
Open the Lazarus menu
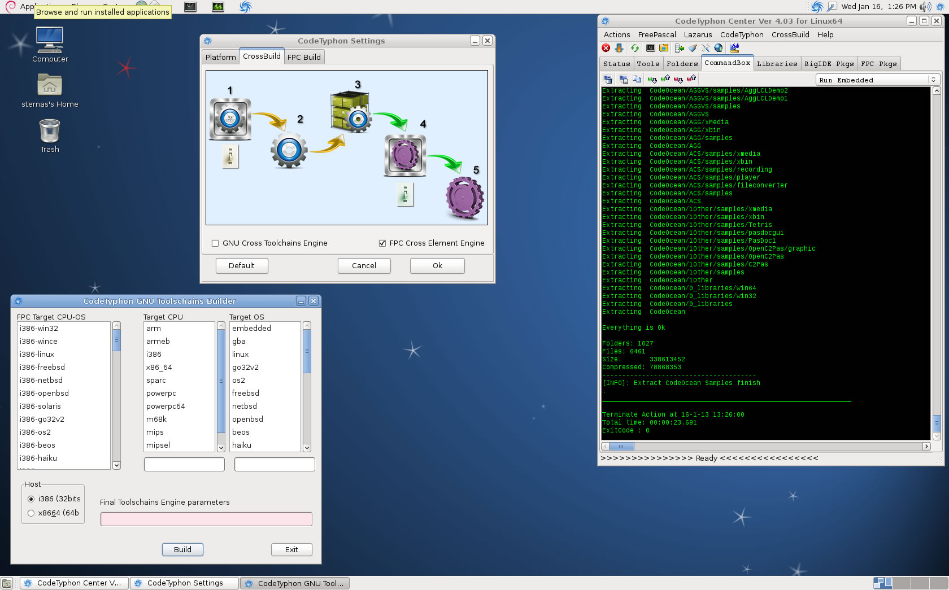pyautogui.click(x=698, y=35)
